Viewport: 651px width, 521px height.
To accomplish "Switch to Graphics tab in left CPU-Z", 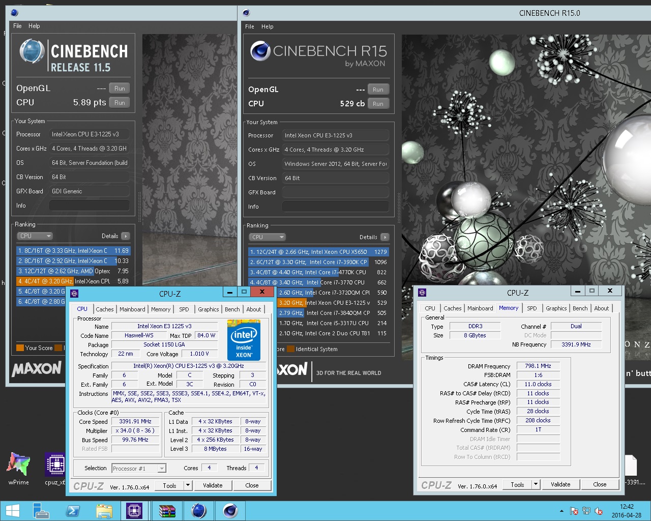I will [x=209, y=309].
